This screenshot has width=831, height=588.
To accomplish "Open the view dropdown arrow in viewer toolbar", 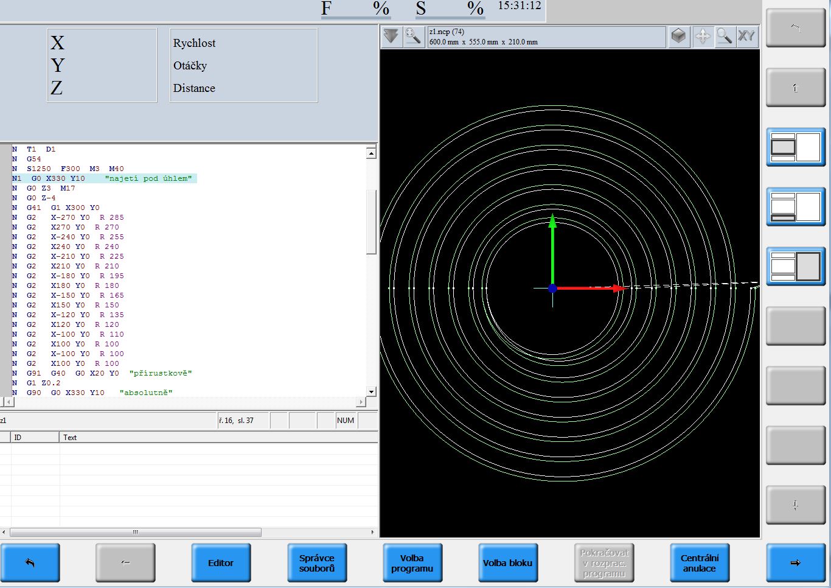I will 391,37.
